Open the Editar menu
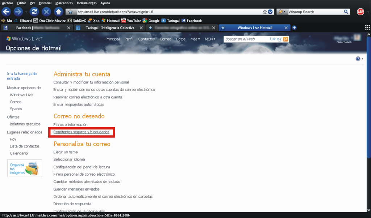The width and height of the screenshot is (371, 218). point(21,3)
